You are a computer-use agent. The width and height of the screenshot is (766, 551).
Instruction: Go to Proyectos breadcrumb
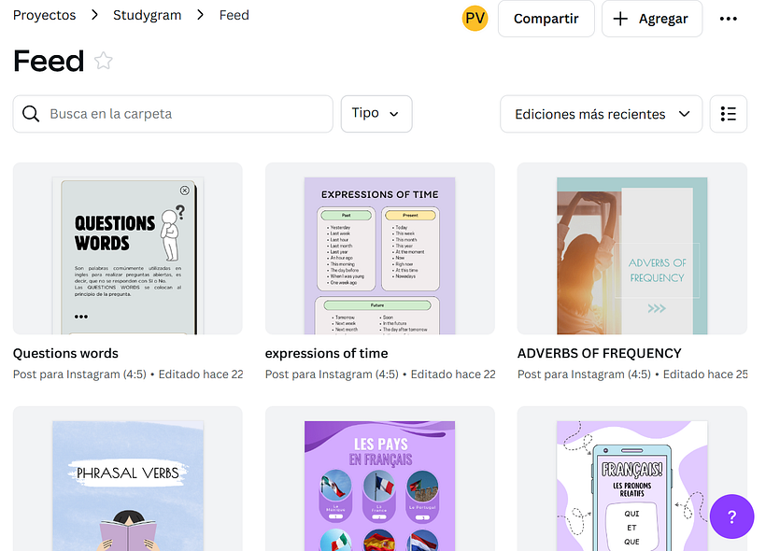tap(45, 15)
